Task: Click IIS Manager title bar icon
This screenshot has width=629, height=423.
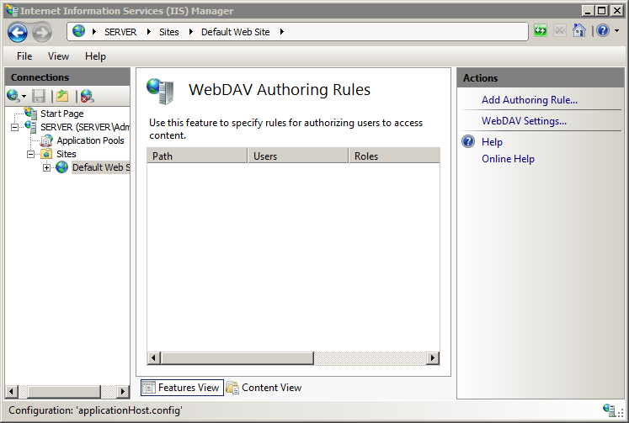Action: [11, 10]
